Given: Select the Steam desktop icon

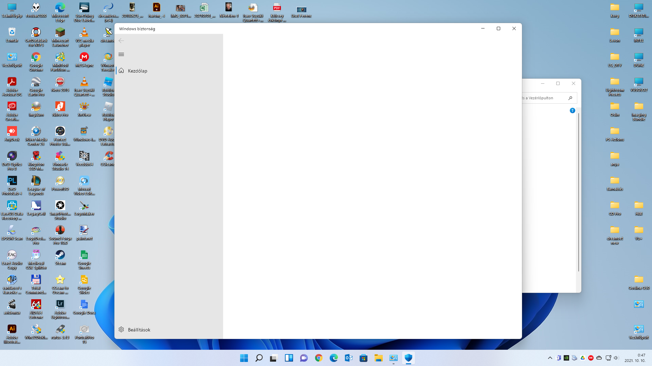Looking at the screenshot, I should coord(60,258).
